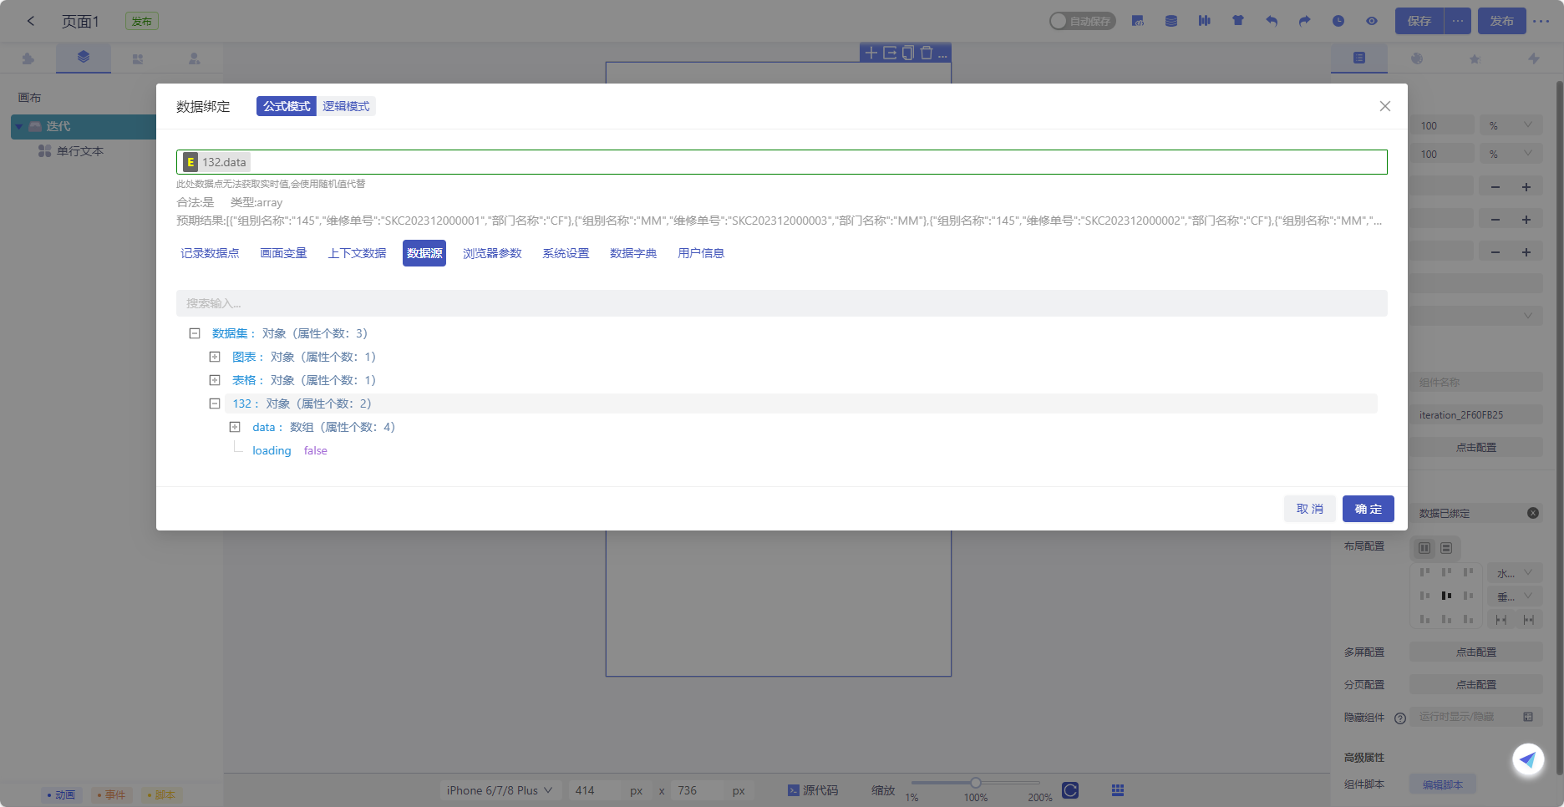The height and width of the screenshot is (807, 1564).
Task: Open the 上下文数据 tab
Action: (357, 253)
